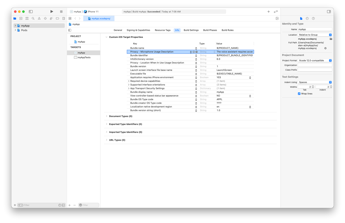
Task: Open the Issue navigator warning icon
Action: click(x=39, y=18)
